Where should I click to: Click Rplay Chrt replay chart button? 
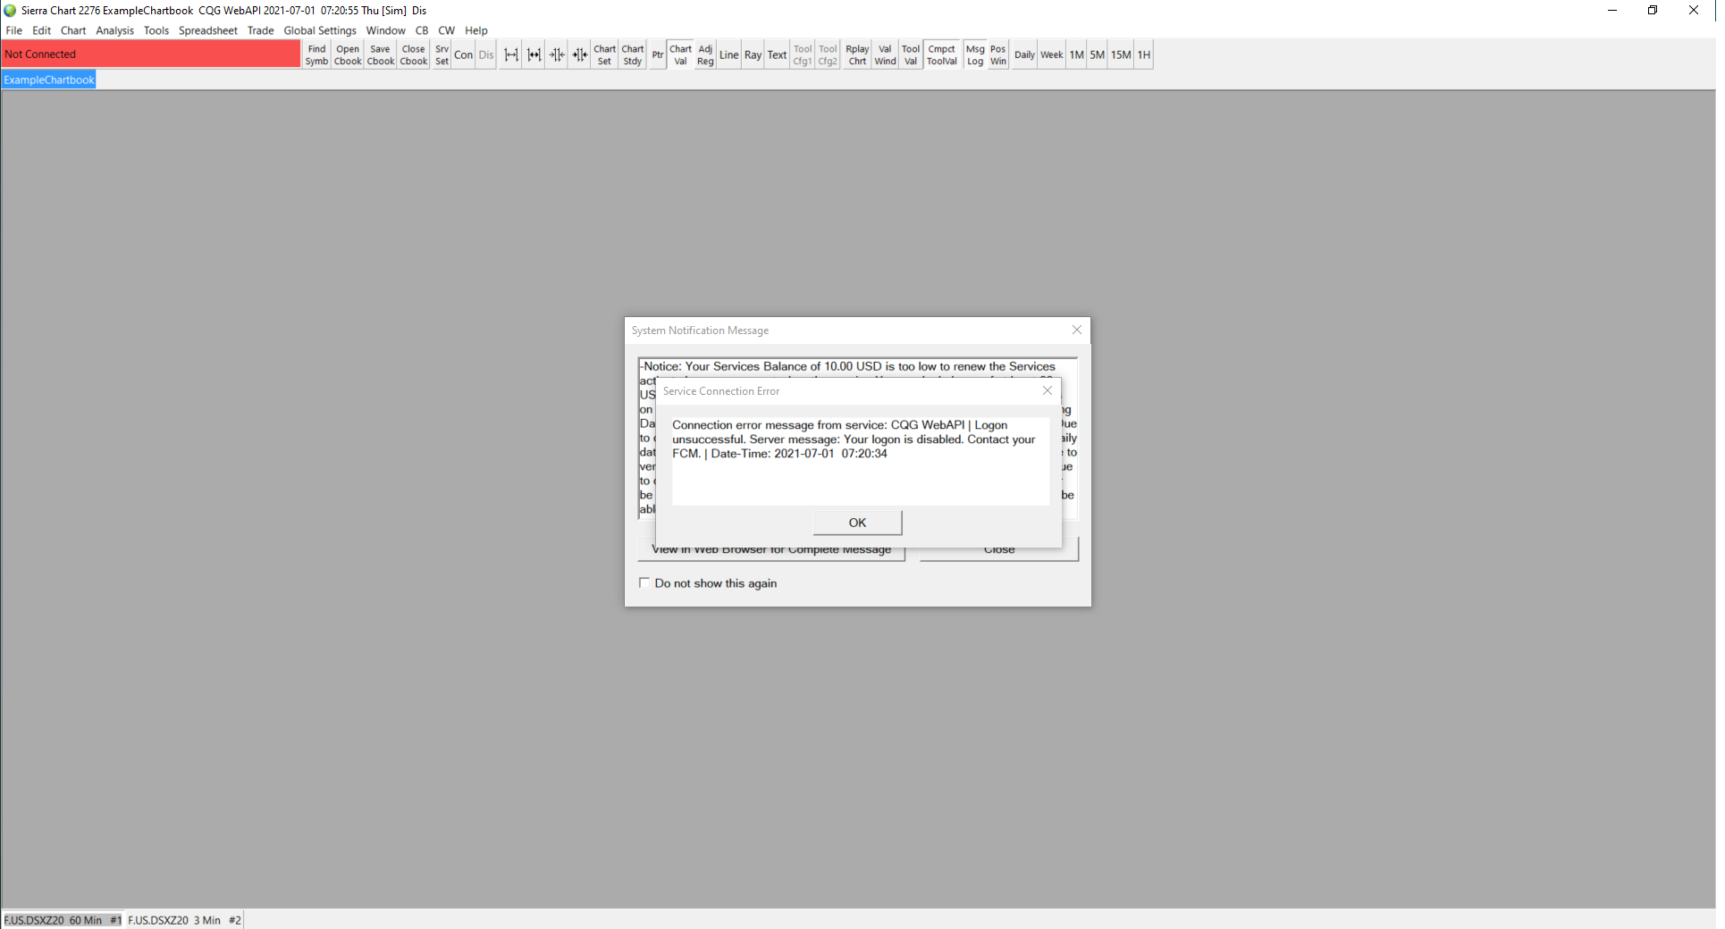point(858,55)
